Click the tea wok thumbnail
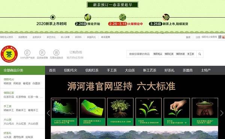The width and height of the screenshot is (225, 139). click(x=205, y=112)
